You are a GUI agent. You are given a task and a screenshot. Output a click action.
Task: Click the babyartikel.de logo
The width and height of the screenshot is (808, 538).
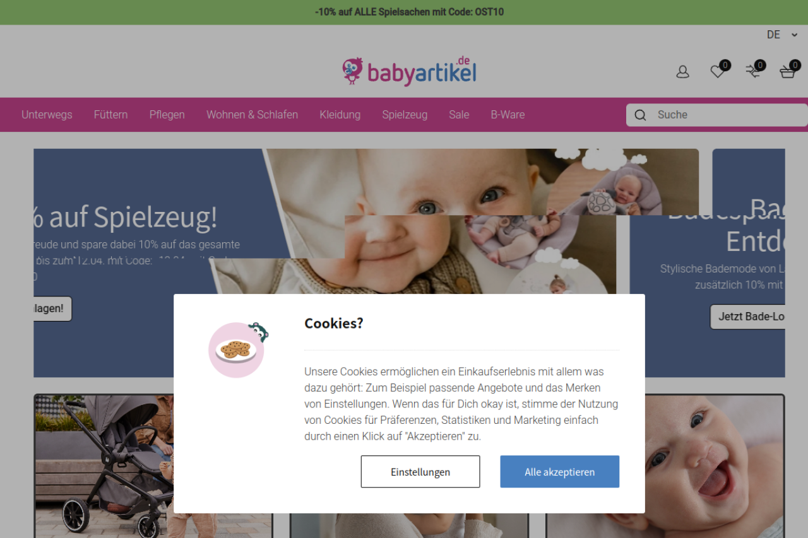[409, 71]
